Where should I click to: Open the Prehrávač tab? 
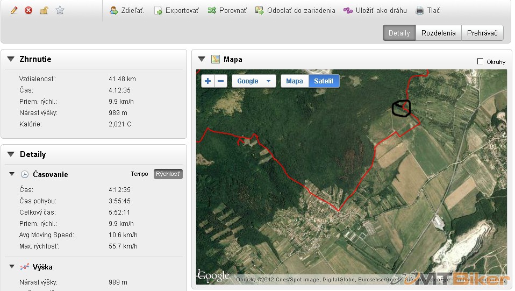click(482, 33)
